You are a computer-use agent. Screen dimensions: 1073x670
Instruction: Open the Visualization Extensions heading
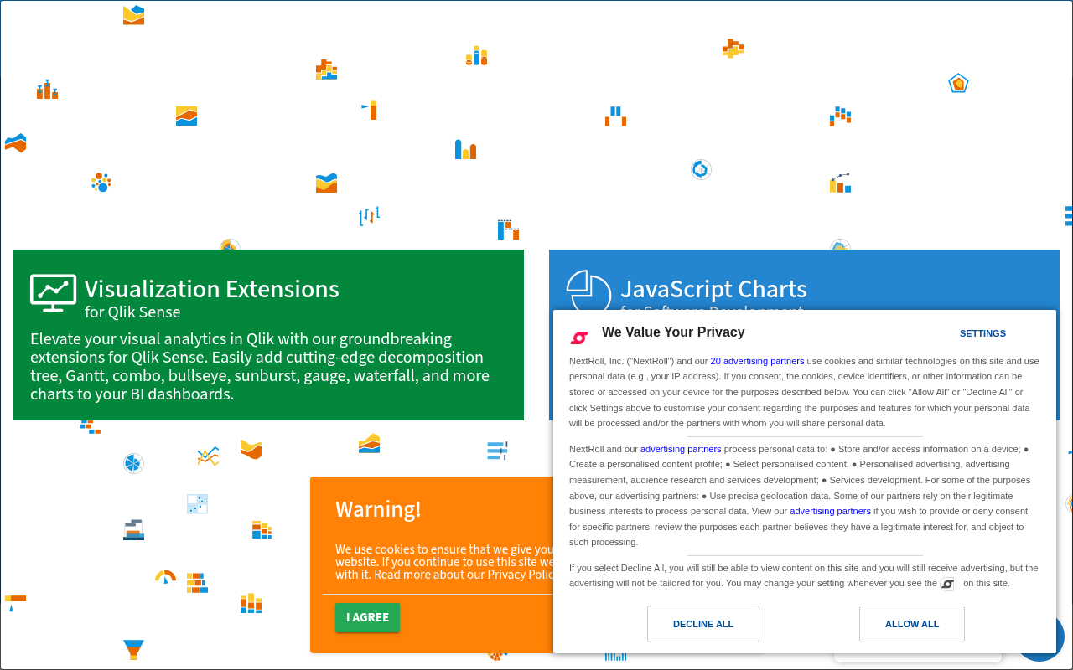[x=212, y=289]
